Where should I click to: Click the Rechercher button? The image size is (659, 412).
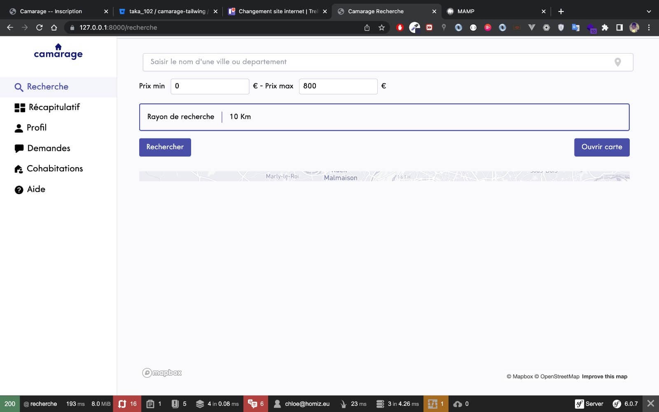[165, 147]
